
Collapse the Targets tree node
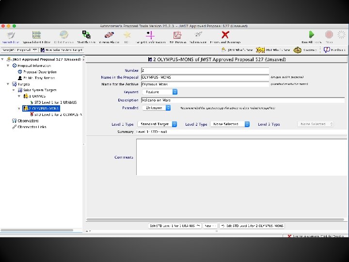click(8, 84)
